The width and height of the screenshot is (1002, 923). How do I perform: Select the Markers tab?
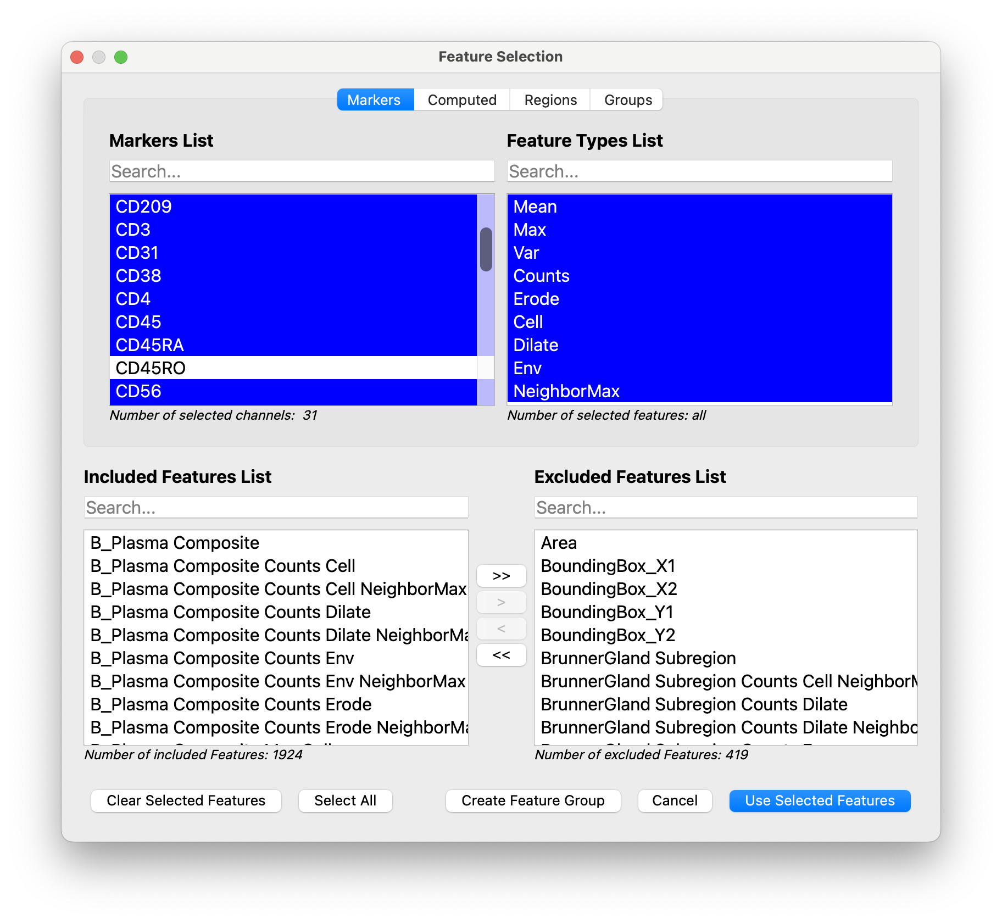coord(375,99)
